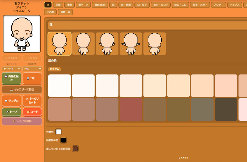Image resolution: width=247 pixels, height=162 pixels.
Task: Open the 保存サイズ 144×144 dropdown
Action: [x=11, y=69]
